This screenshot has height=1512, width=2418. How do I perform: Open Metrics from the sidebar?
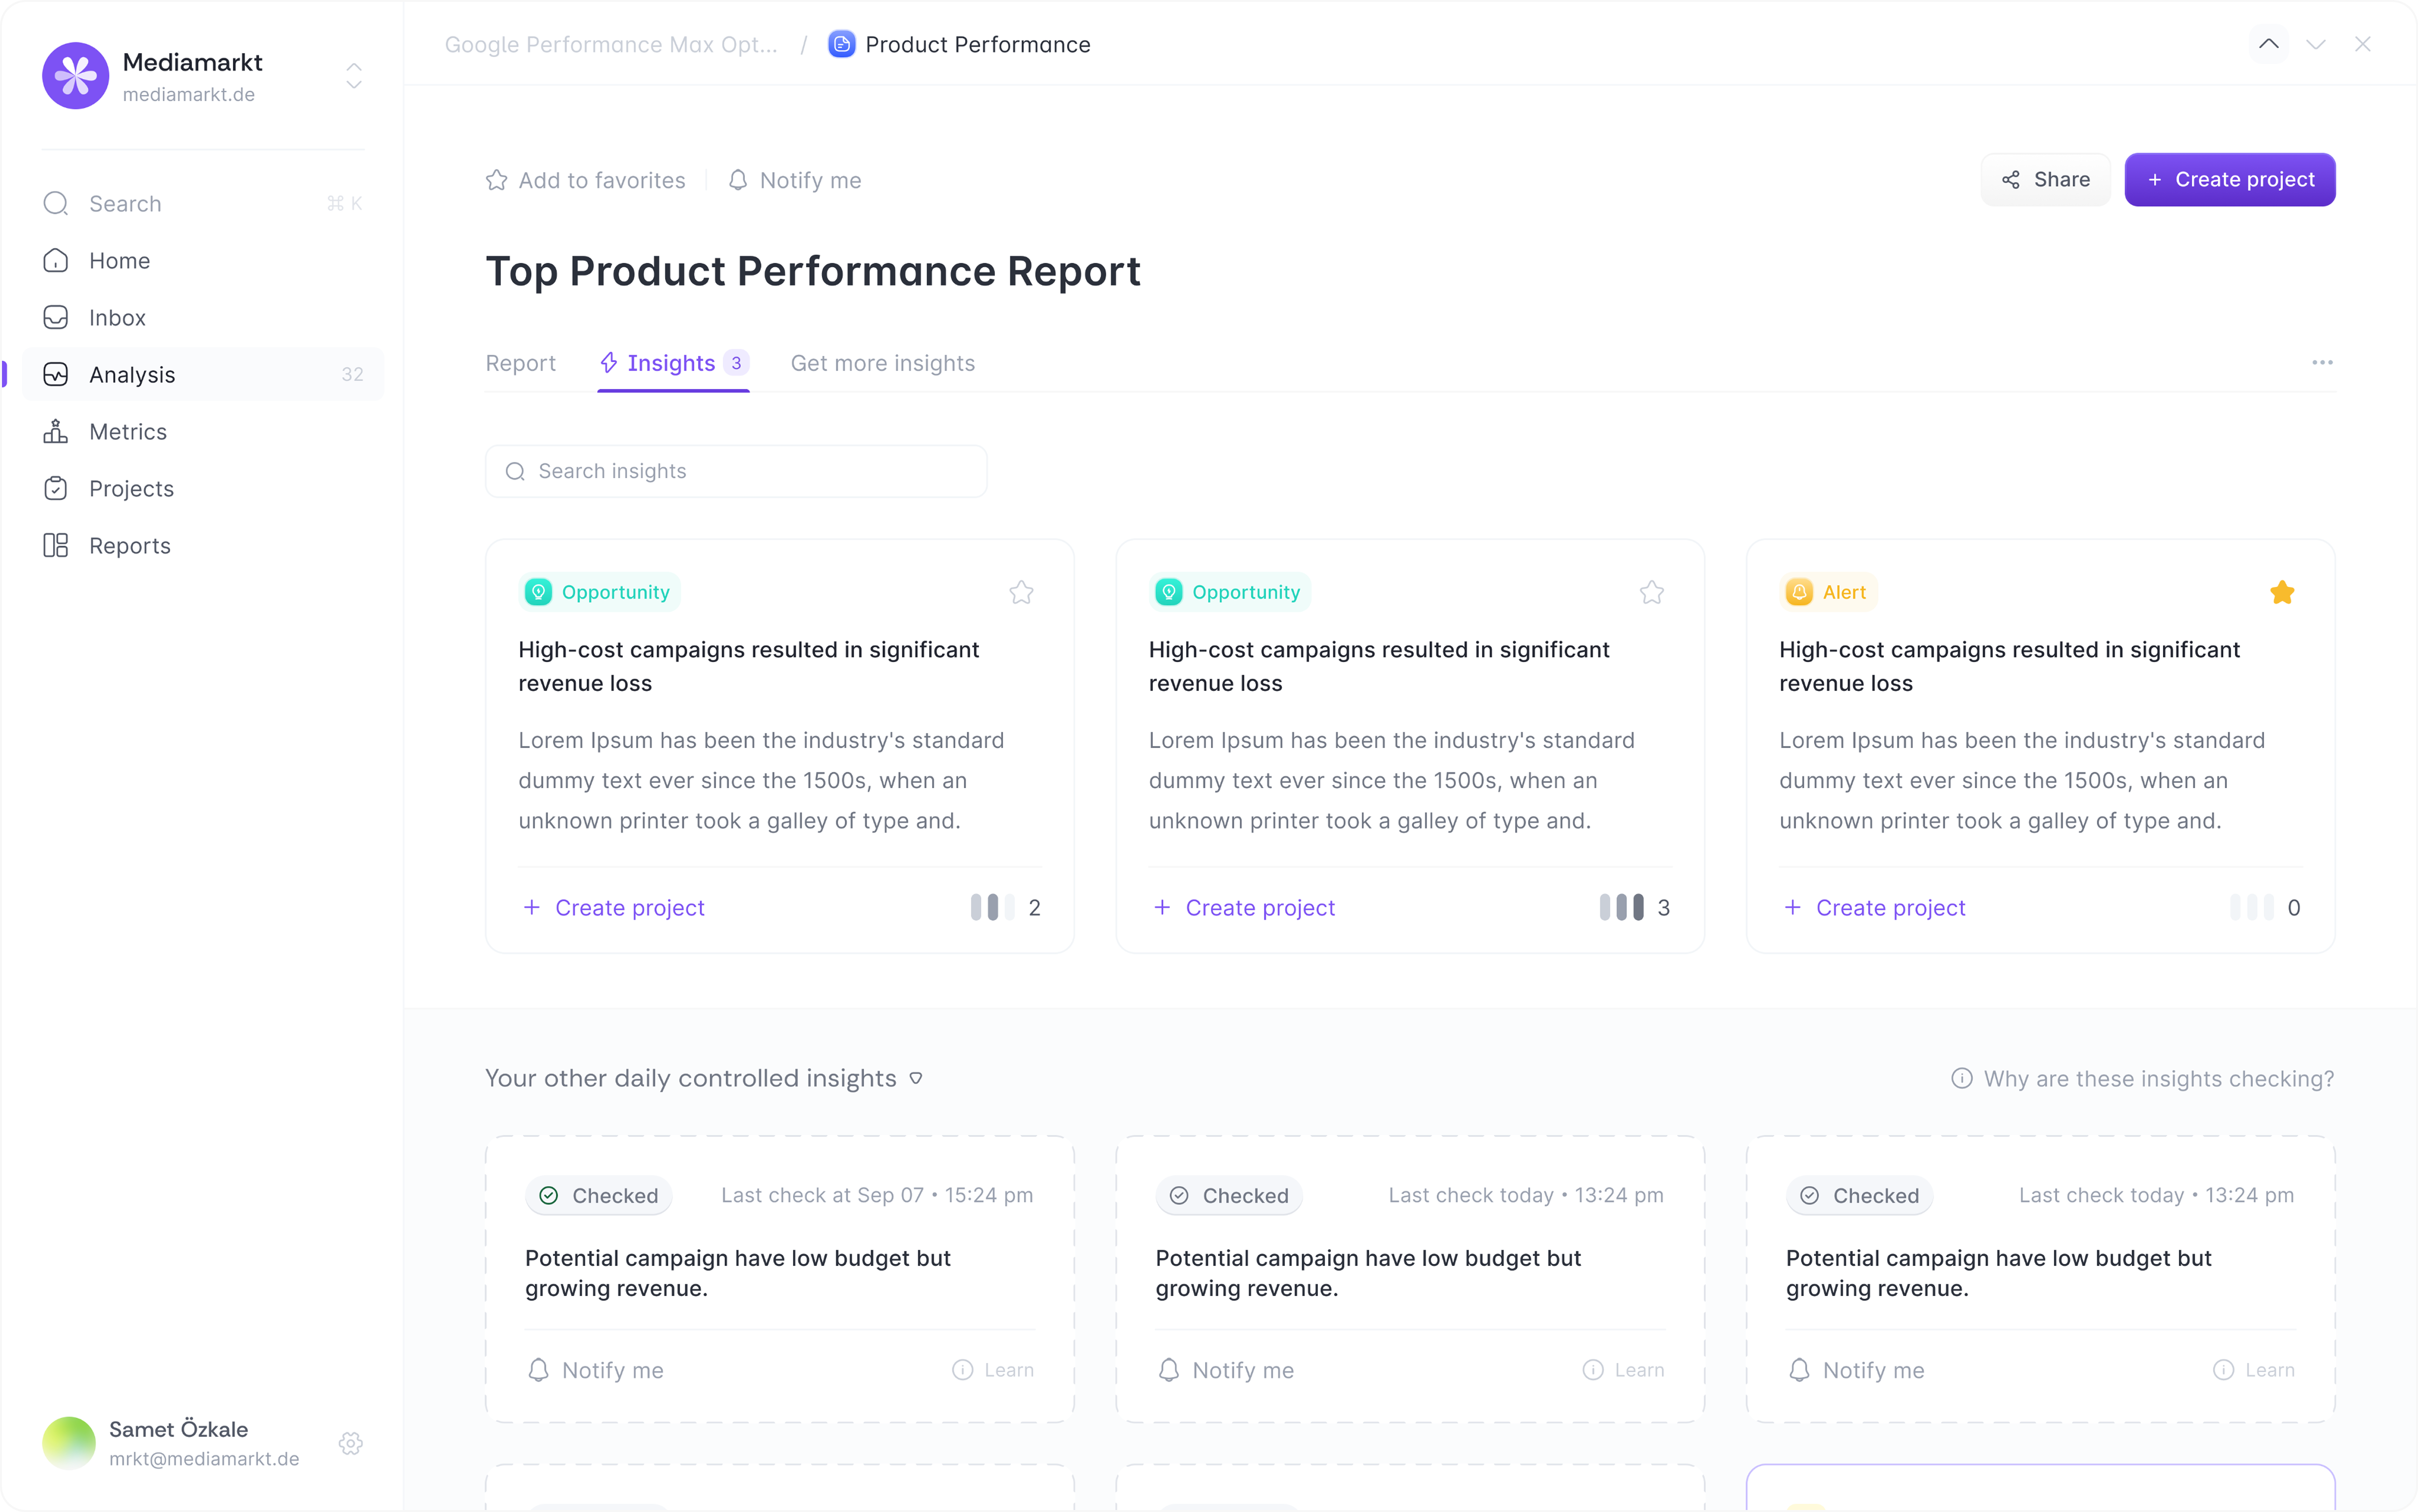[x=127, y=432]
